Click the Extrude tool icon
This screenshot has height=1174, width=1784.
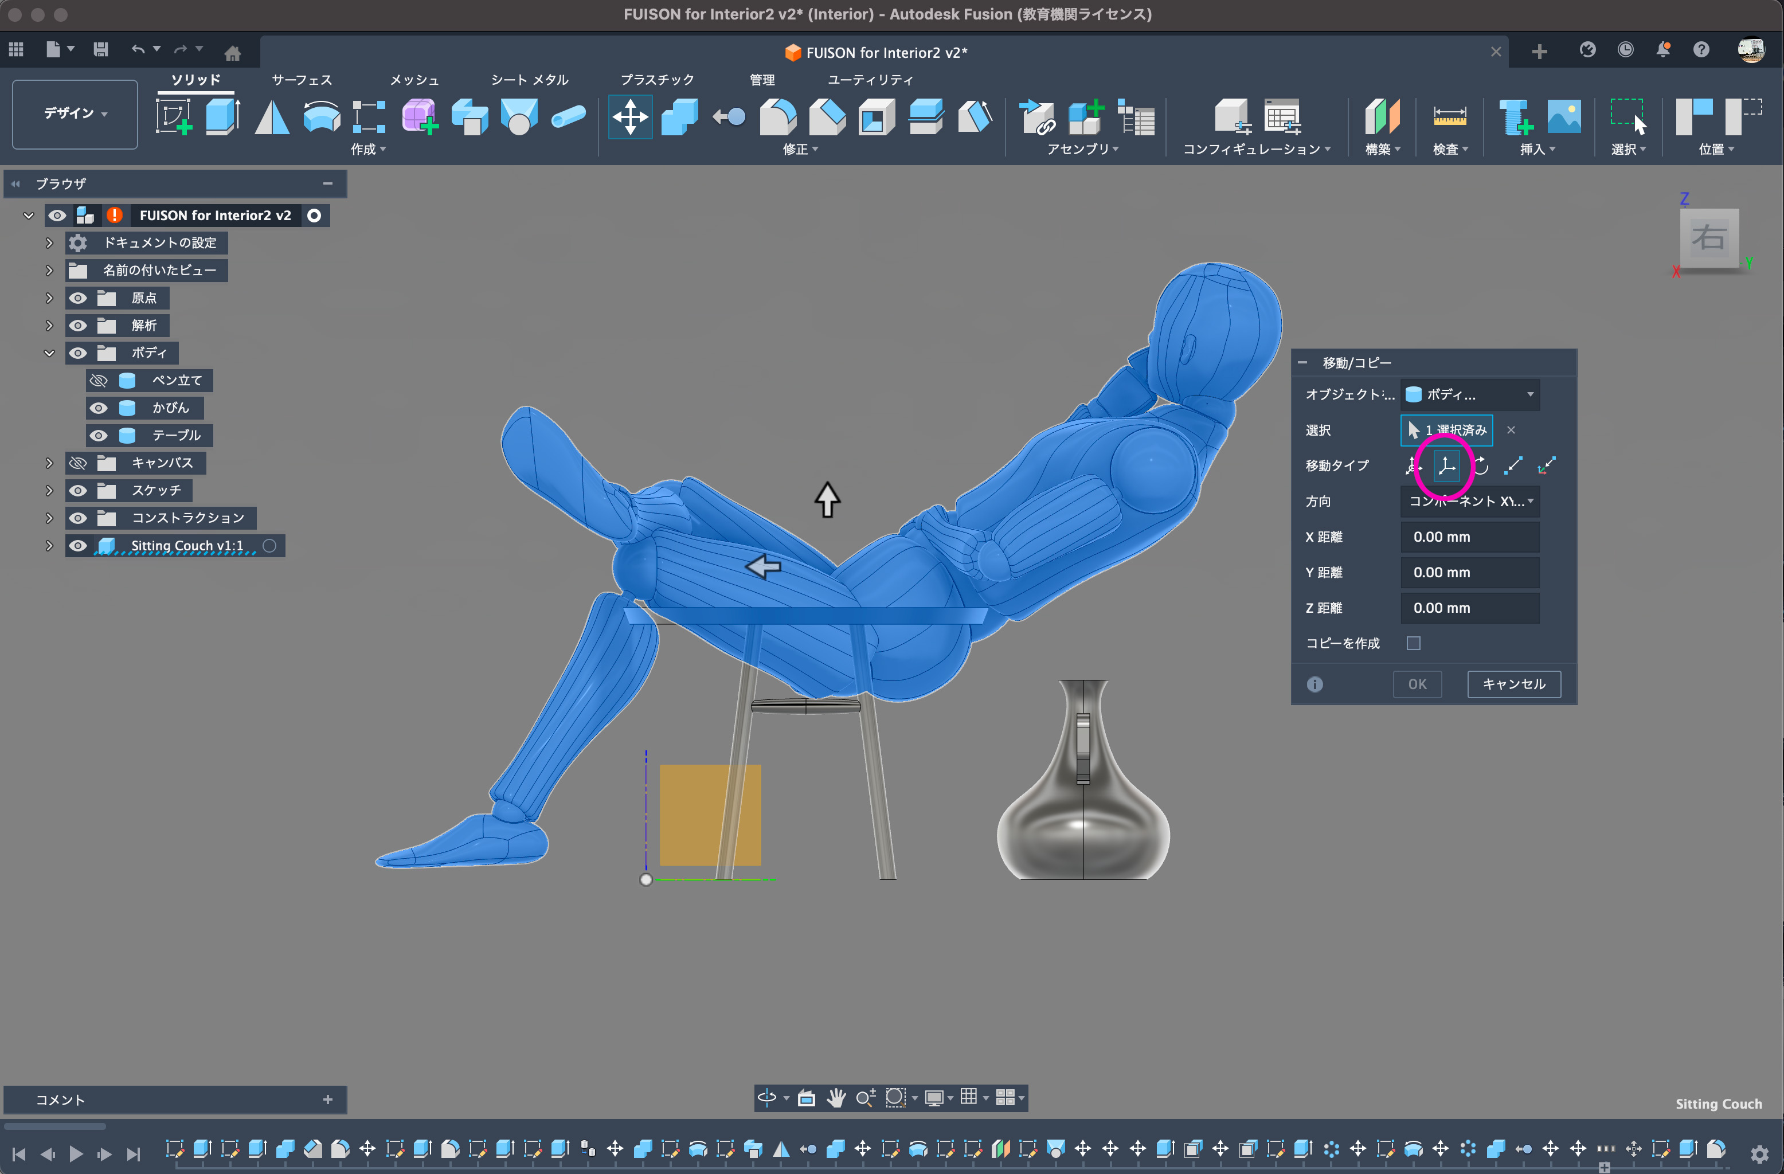click(x=222, y=116)
